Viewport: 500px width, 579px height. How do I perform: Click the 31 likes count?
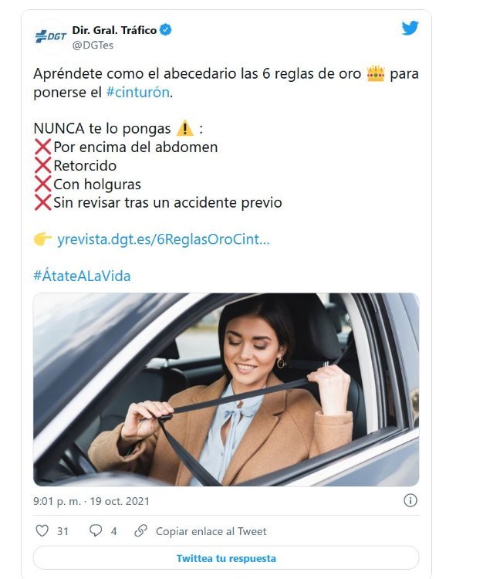[62, 531]
